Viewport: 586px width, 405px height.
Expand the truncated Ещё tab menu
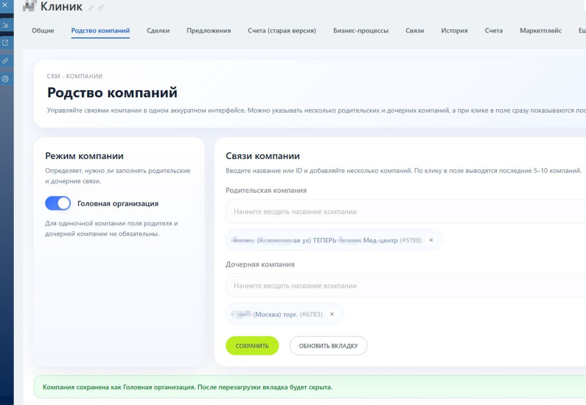[582, 31]
